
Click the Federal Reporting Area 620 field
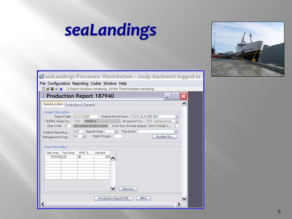(x=78, y=131)
